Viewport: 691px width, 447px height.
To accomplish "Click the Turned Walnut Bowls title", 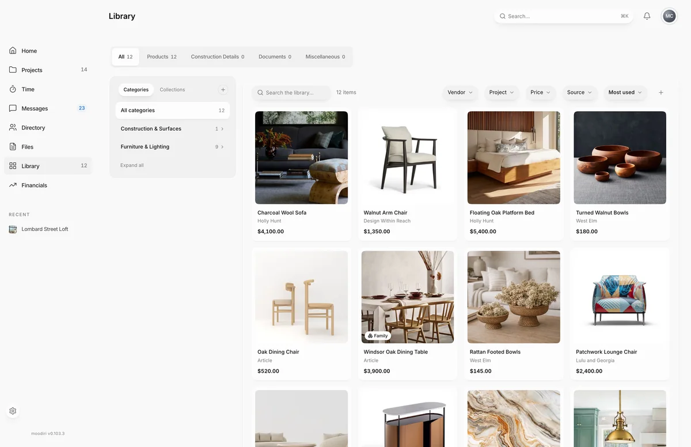I will (x=602, y=213).
